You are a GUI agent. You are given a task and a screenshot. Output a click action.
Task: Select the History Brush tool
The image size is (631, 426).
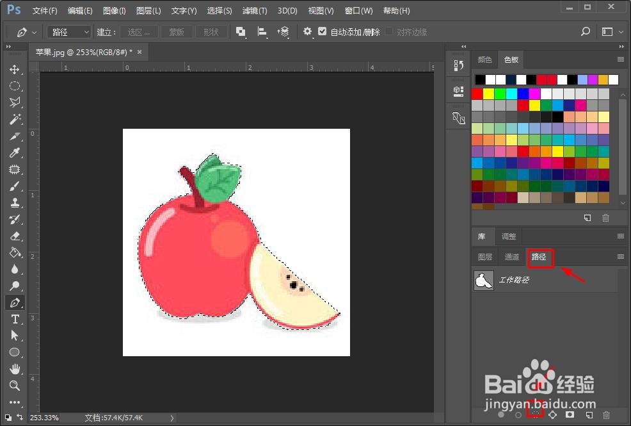[x=15, y=219]
